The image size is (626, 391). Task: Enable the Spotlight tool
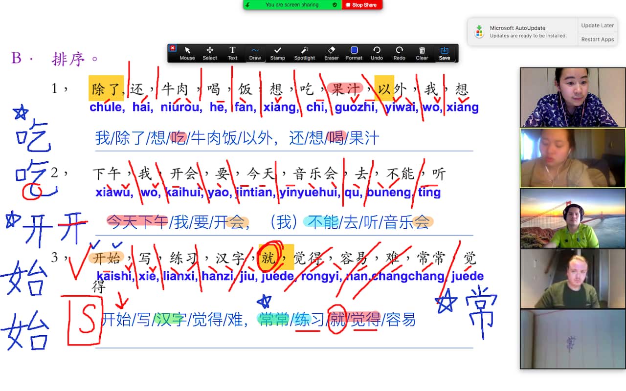(x=305, y=53)
